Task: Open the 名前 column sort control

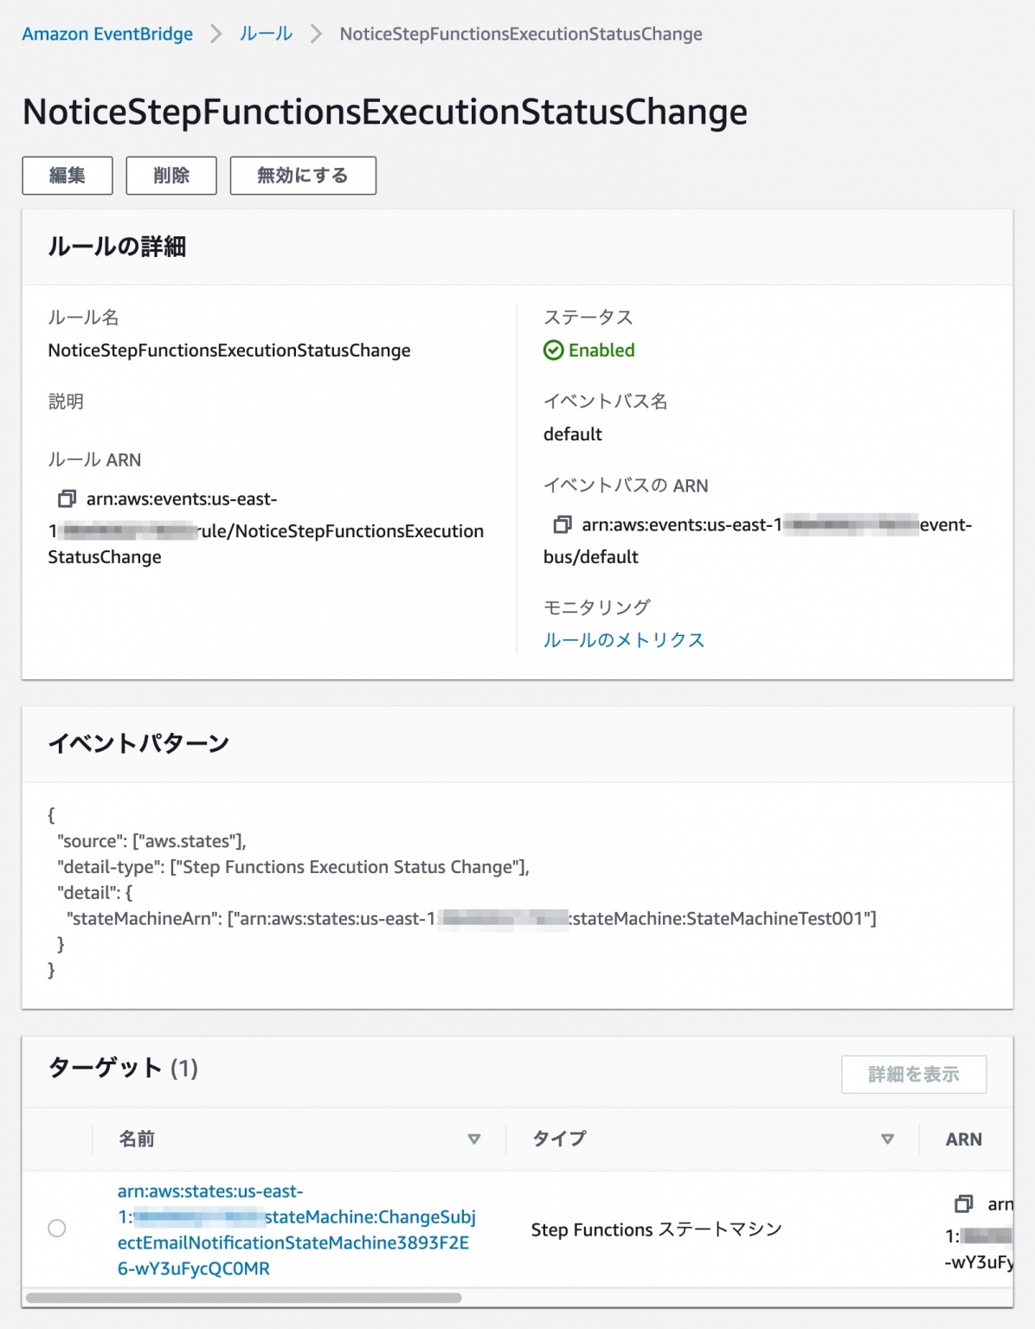Action: (474, 1140)
